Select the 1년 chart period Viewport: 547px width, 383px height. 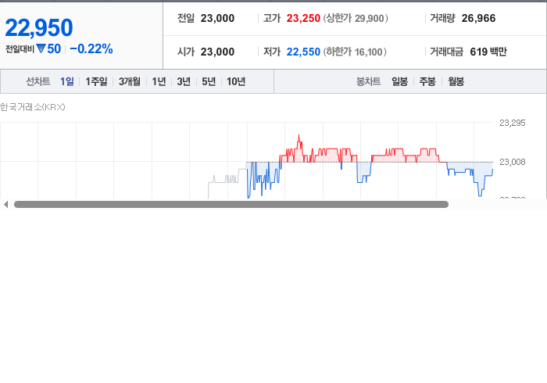[x=159, y=81]
